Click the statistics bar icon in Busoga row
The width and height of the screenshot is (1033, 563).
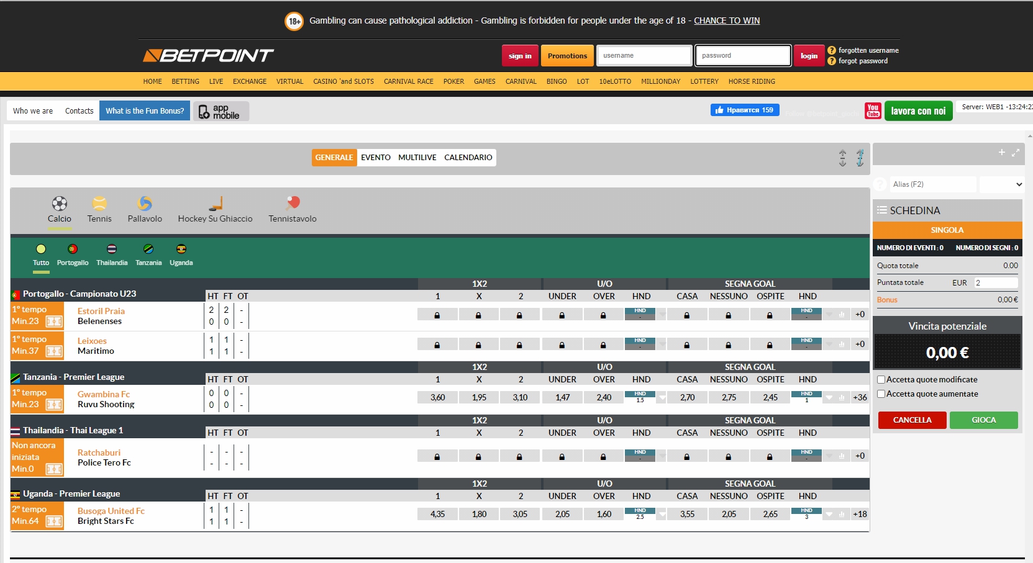tap(842, 514)
